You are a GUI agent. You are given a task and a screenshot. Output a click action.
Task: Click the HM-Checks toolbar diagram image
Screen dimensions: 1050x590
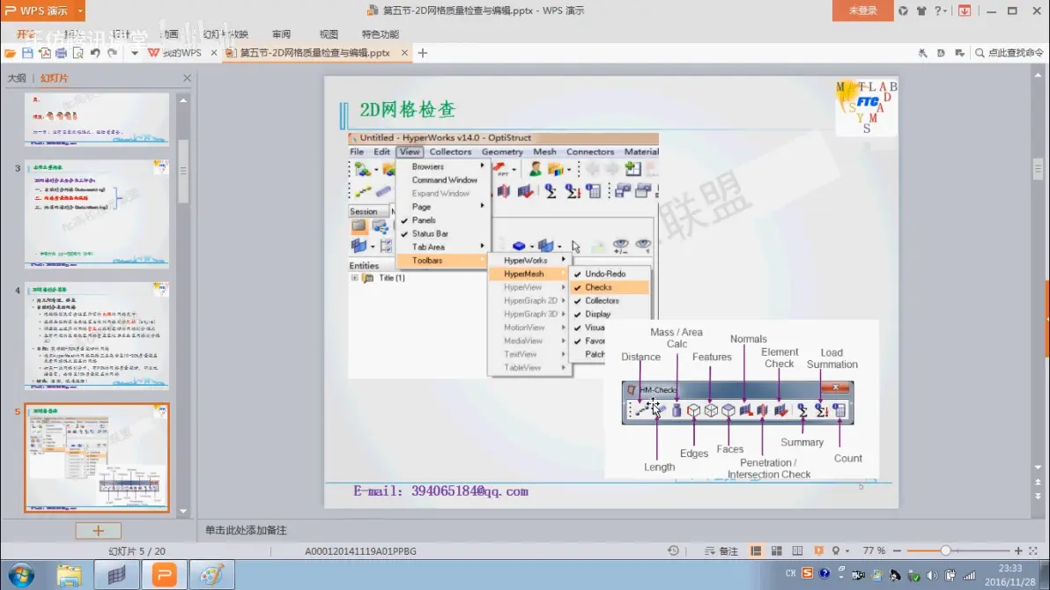(742, 399)
